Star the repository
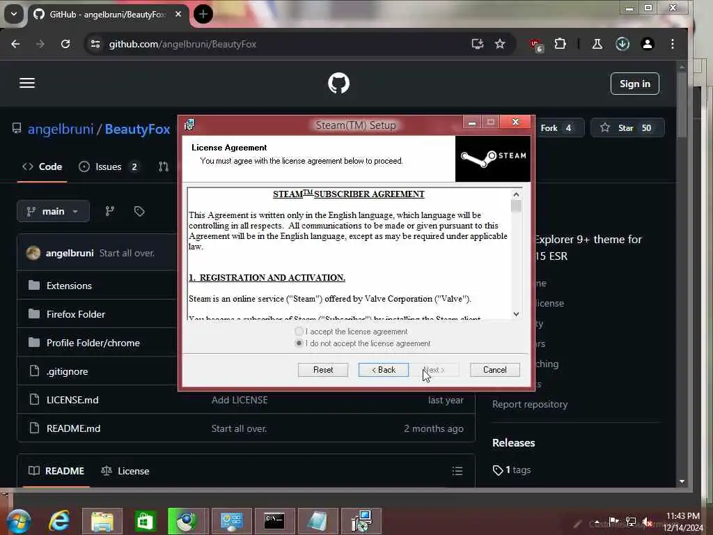Image resolution: width=713 pixels, height=535 pixels. click(x=627, y=128)
